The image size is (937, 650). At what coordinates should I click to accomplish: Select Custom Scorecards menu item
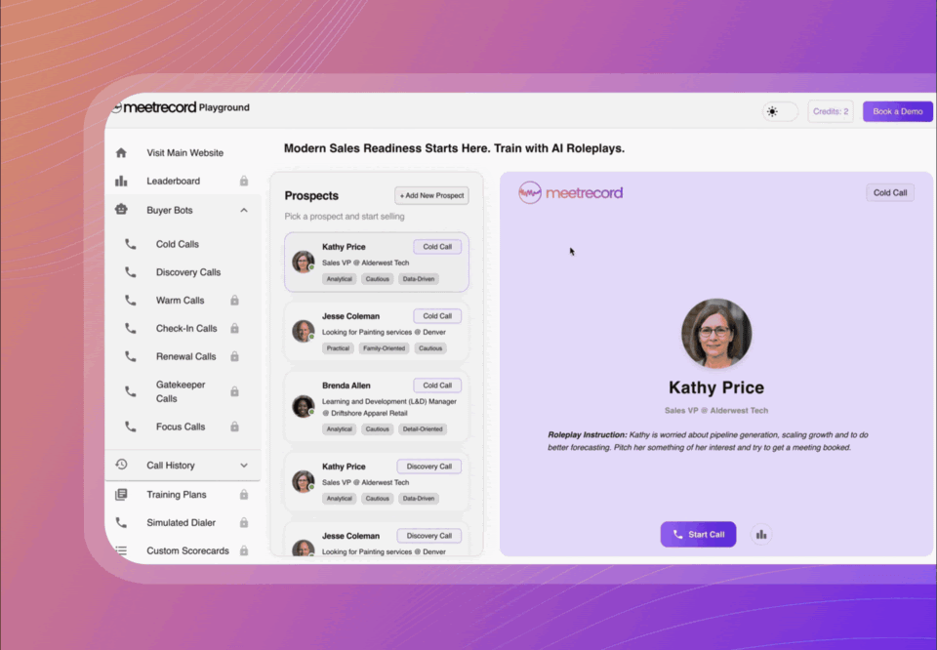tap(187, 550)
